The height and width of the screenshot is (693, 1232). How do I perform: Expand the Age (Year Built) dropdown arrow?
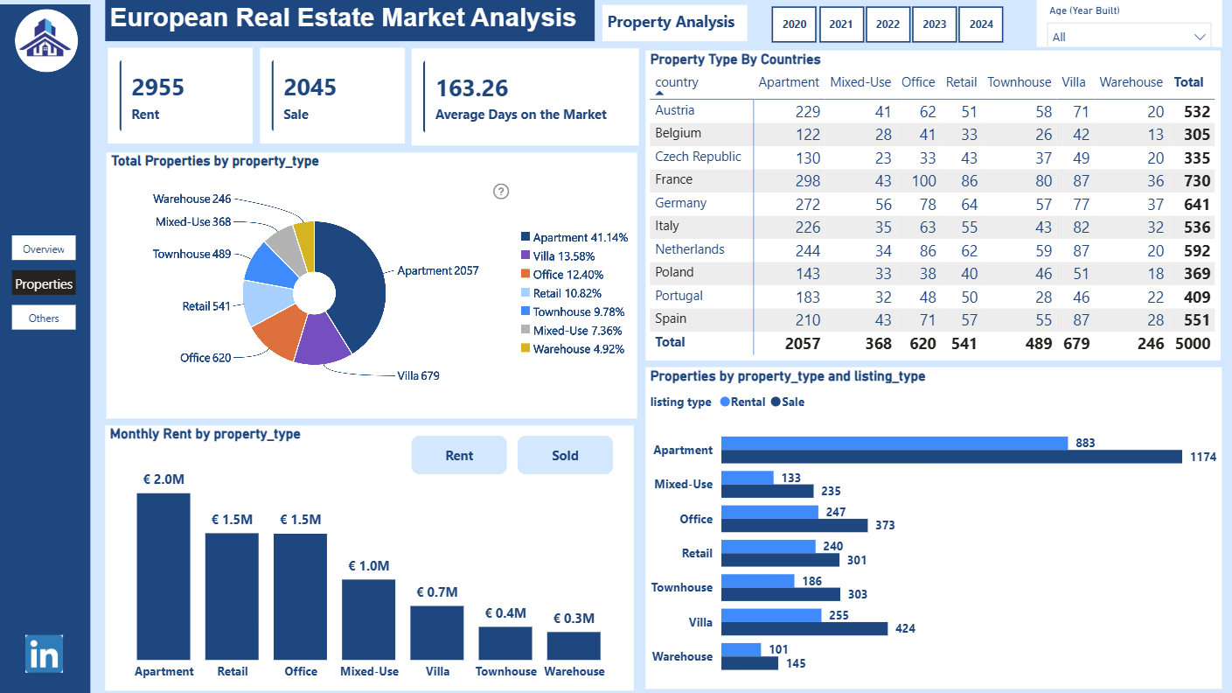pos(1199,37)
